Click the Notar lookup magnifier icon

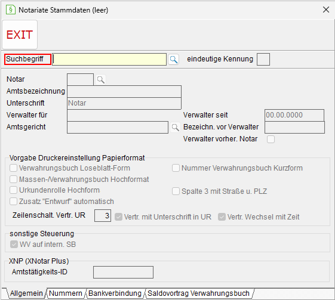[101, 79]
